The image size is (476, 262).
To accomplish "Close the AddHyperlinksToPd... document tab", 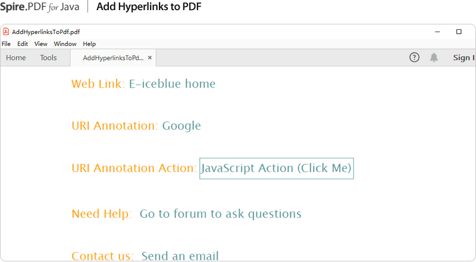I will coord(150,58).
